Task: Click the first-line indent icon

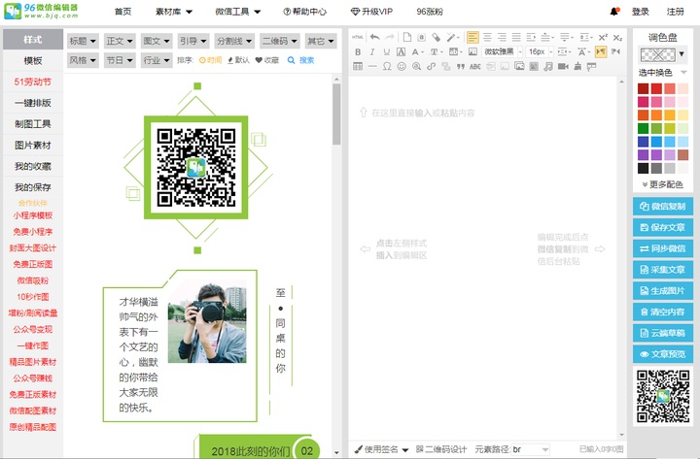Action: (x=531, y=38)
